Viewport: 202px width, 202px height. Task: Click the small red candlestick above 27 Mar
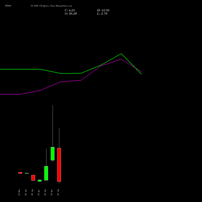20,173
